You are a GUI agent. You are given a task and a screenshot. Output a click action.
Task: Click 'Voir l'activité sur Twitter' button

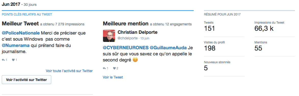pos(27,80)
